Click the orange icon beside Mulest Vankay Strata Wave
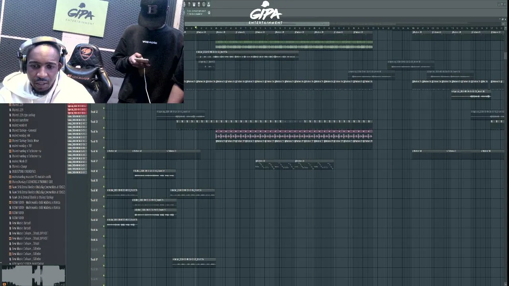The width and height of the screenshot is (509, 286). [10, 141]
